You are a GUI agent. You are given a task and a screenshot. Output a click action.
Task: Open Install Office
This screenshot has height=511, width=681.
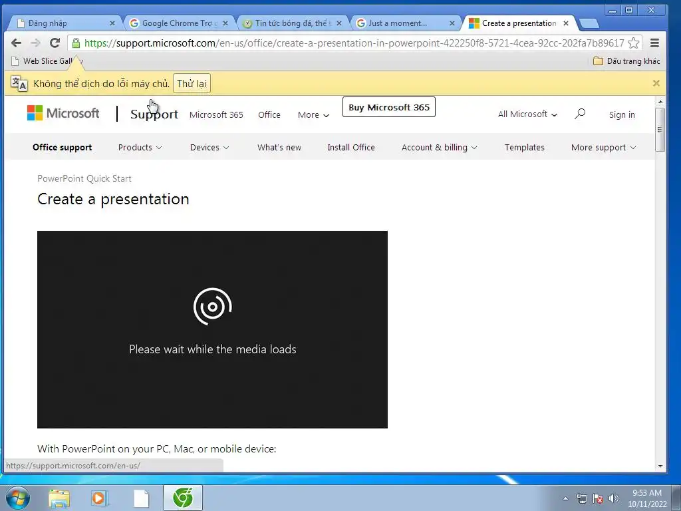pos(351,147)
